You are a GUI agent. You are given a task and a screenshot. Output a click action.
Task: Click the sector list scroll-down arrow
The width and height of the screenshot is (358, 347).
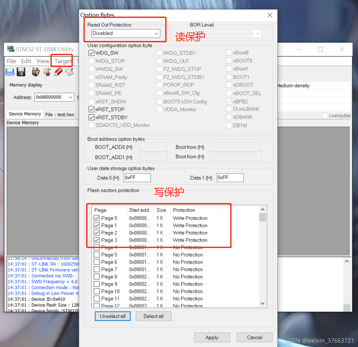(262, 303)
